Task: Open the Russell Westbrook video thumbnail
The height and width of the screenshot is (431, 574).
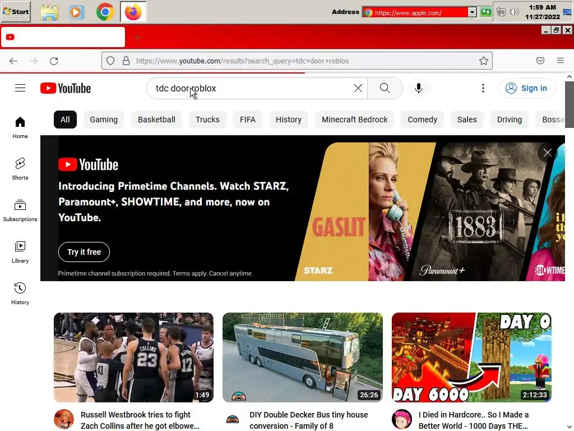Action: click(x=133, y=357)
